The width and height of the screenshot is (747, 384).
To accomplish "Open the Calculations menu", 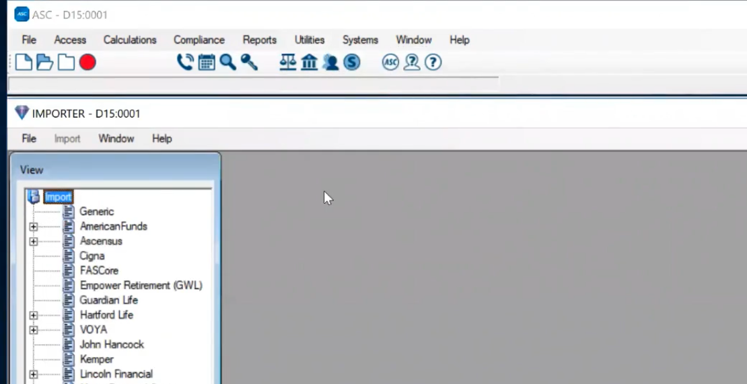I will (x=130, y=40).
